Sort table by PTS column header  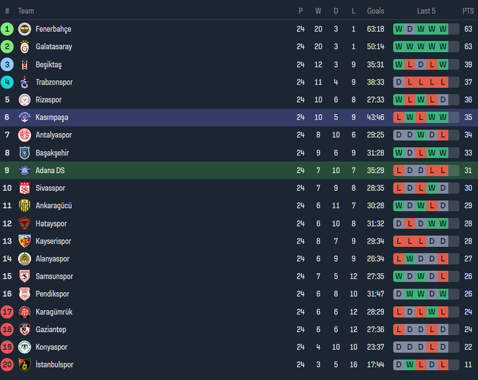click(468, 11)
